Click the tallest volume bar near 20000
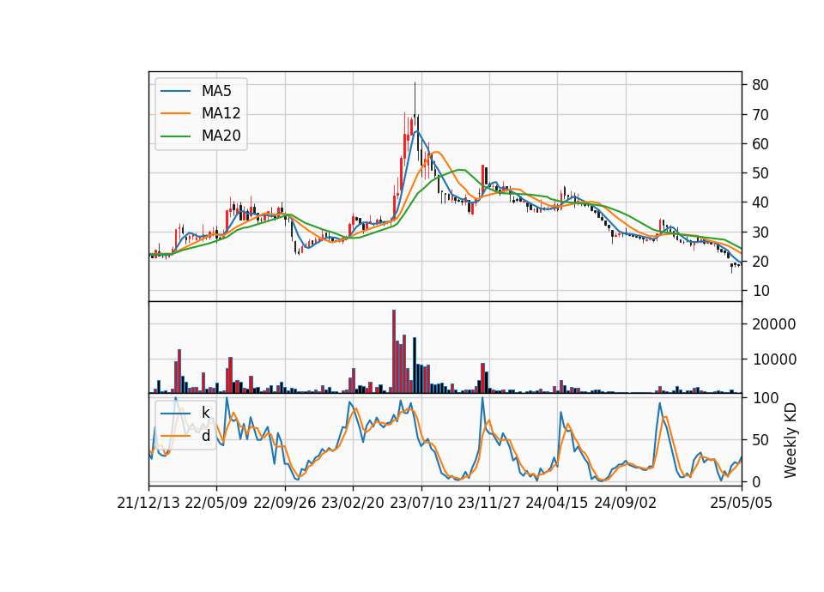The width and height of the screenshot is (824, 592). [x=394, y=352]
